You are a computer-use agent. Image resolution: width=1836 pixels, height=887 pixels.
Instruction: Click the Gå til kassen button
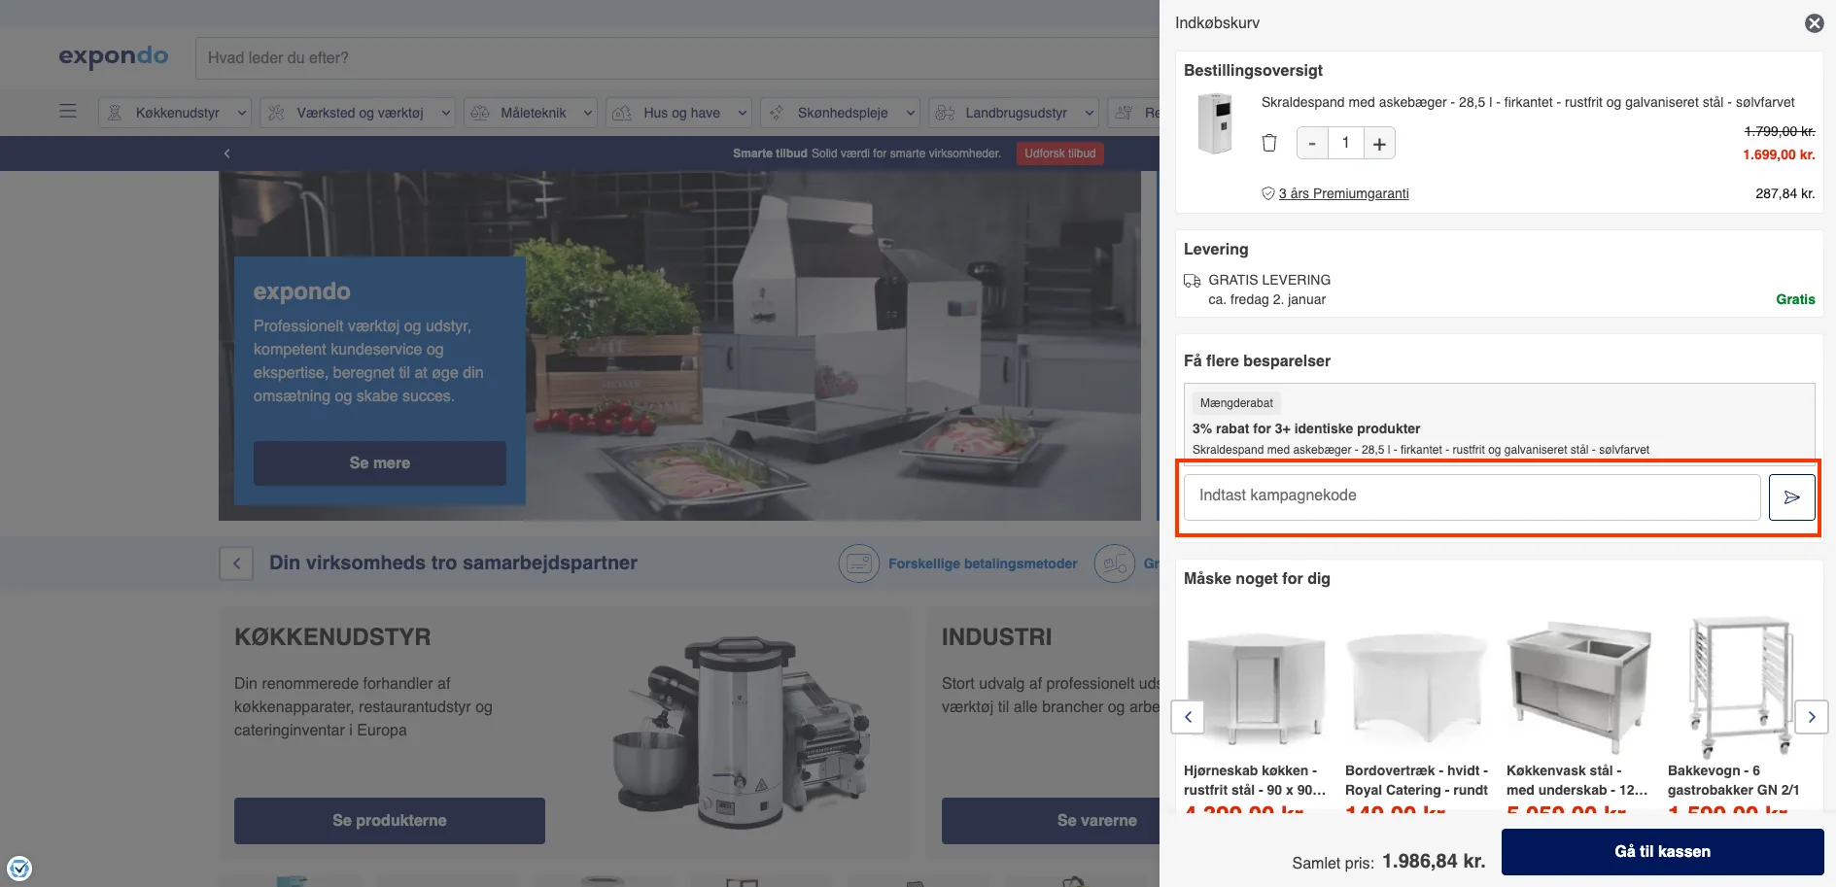pyautogui.click(x=1662, y=852)
